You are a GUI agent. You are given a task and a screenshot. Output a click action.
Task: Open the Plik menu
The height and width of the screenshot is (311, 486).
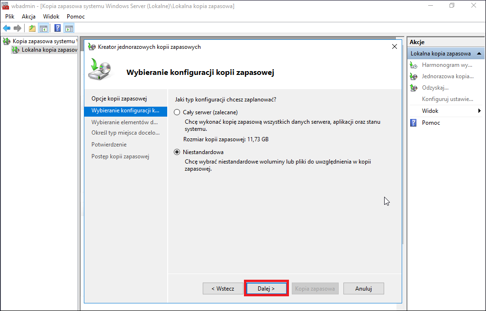[10, 17]
